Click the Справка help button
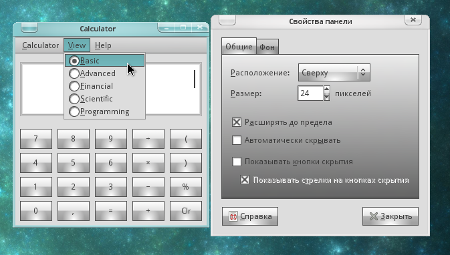The image size is (450, 255). (x=250, y=216)
